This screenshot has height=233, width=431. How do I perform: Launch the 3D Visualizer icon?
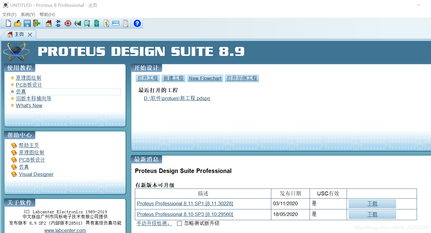coord(77,23)
